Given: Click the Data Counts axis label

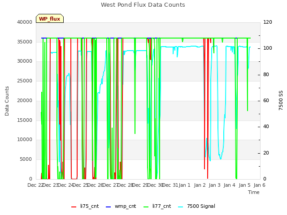Looking at the screenshot, I should tap(7, 101).
